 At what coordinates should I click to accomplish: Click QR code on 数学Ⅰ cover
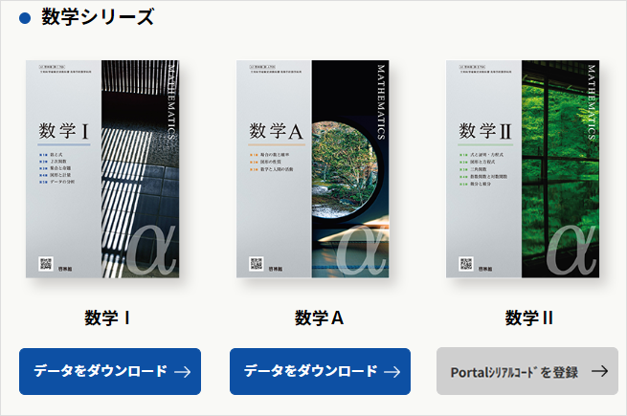click(x=46, y=264)
